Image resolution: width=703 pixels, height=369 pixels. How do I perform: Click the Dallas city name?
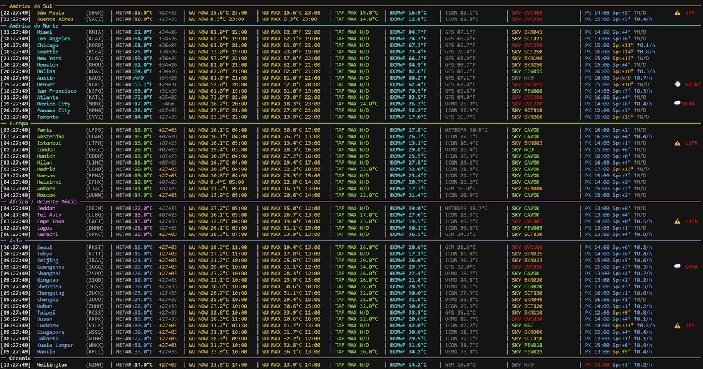tap(46, 71)
